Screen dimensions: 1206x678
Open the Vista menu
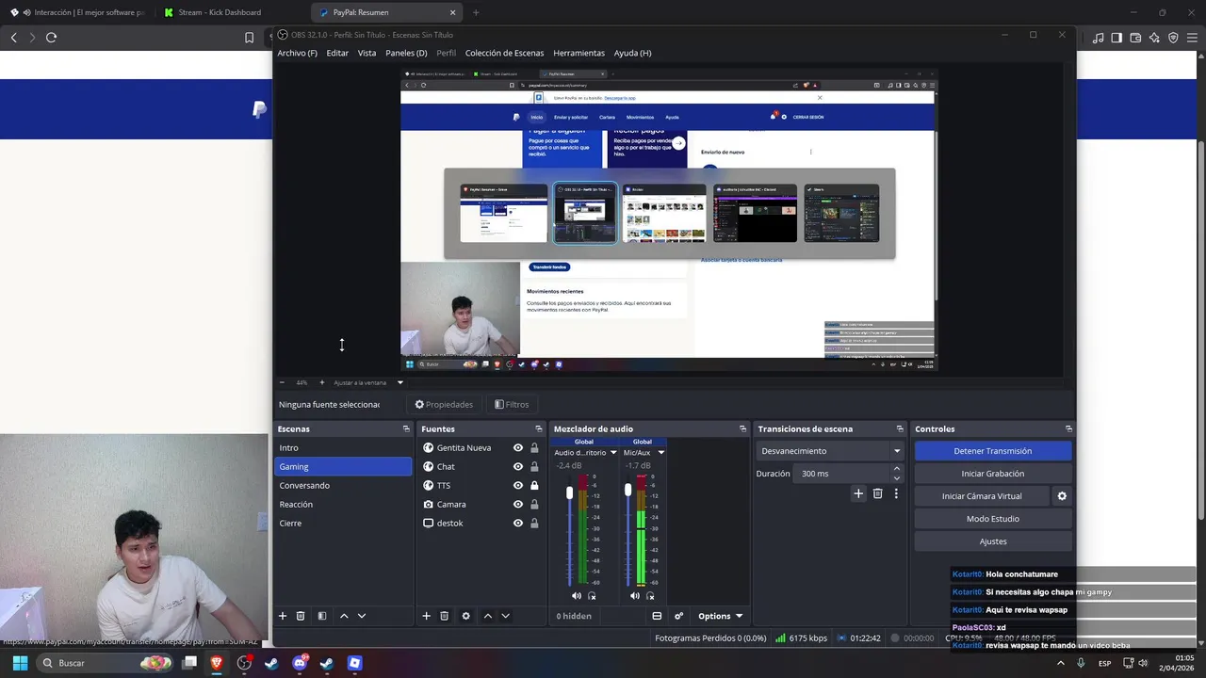[367, 53]
